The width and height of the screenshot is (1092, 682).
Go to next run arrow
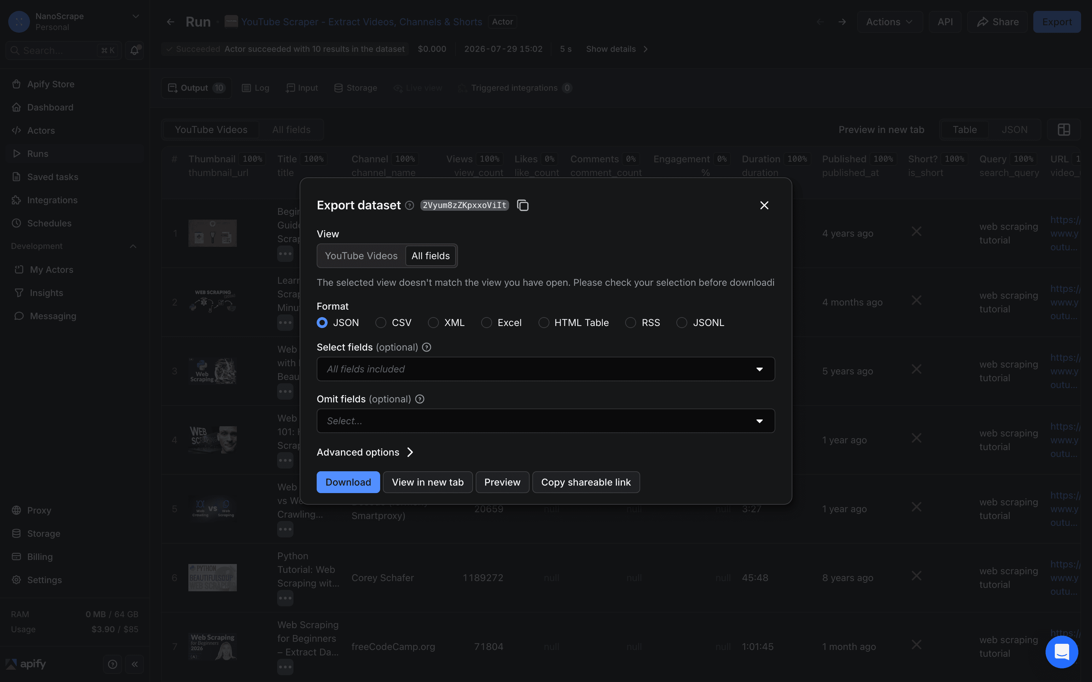pos(842,21)
